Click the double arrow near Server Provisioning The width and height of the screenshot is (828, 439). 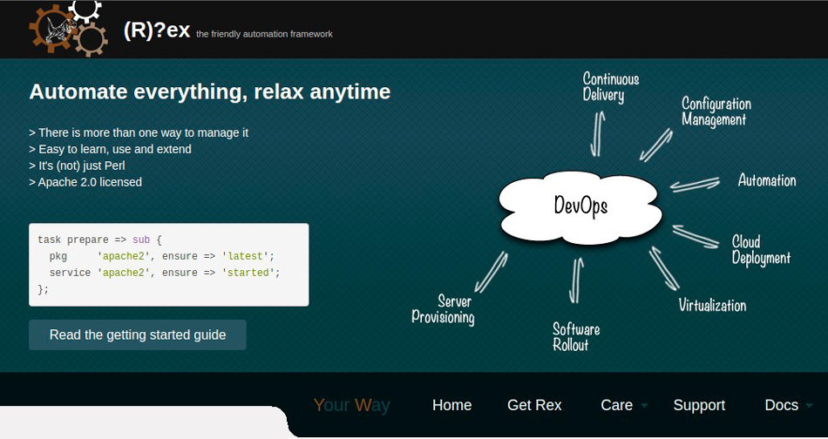coord(491,272)
